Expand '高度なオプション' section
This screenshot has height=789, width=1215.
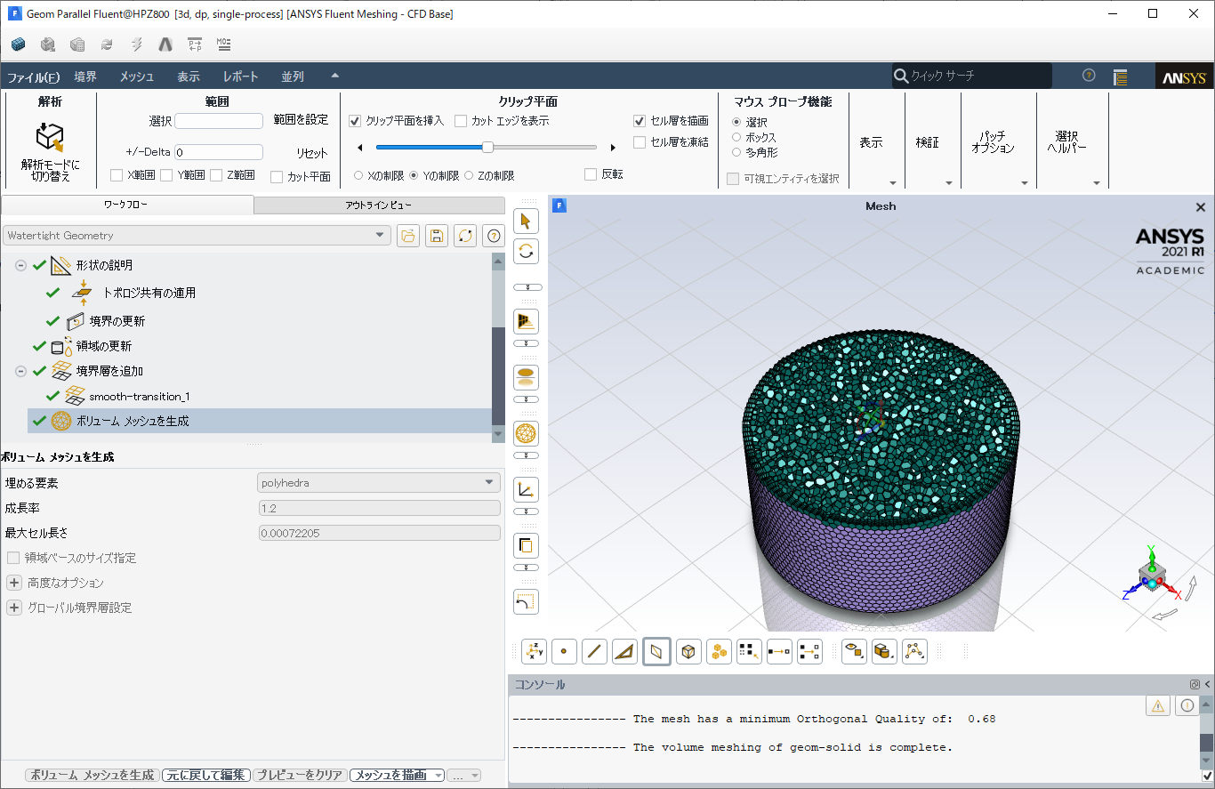pos(14,583)
